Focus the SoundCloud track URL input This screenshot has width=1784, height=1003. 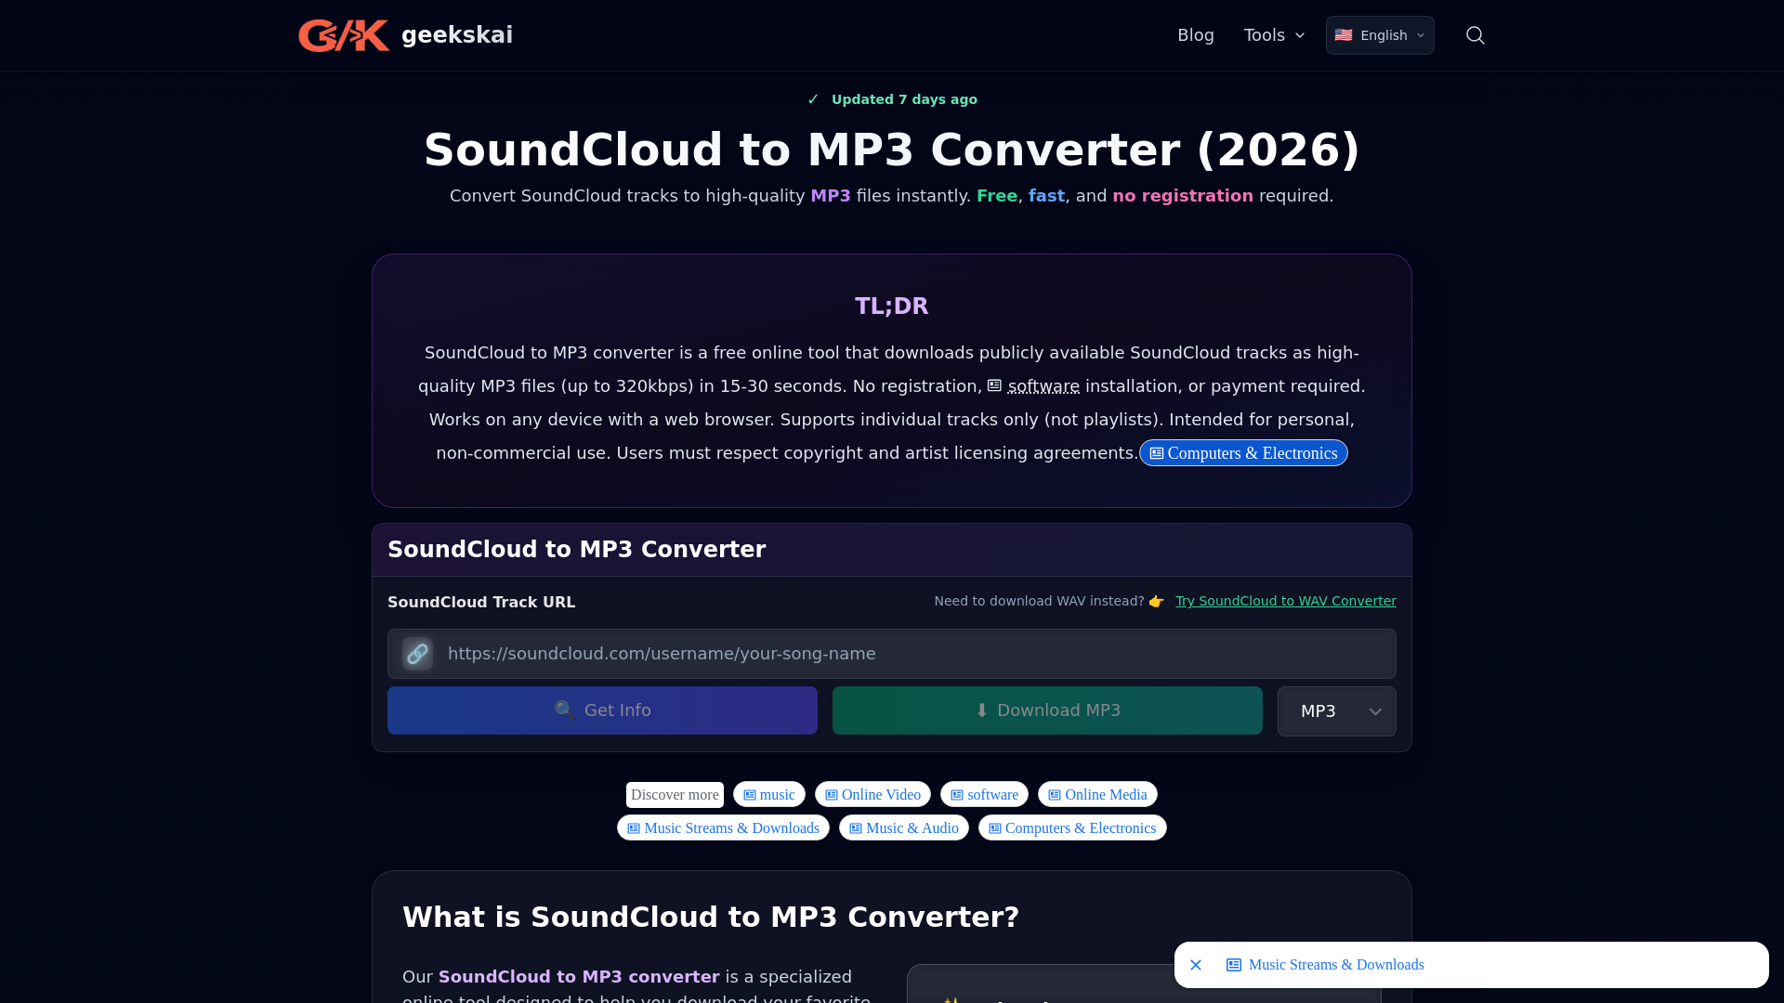(892, 654)
